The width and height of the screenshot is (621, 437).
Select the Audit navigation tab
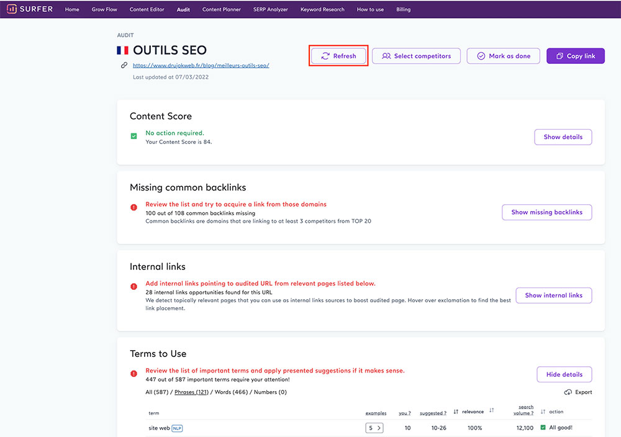click(x=183, y=9)
